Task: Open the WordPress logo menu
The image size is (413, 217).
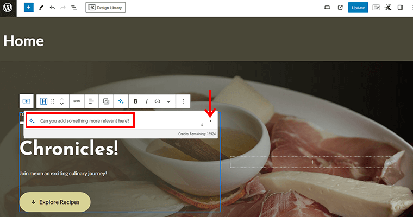Action: tap(8, 8)
